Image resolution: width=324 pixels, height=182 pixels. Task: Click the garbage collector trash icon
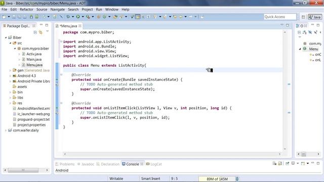coord(237,178)
